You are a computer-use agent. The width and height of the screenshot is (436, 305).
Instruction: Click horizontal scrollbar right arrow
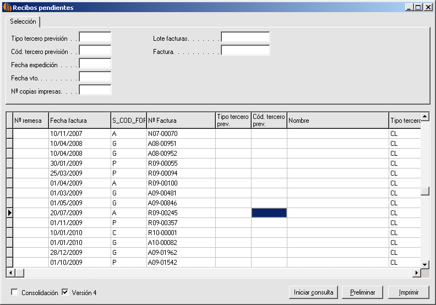click(417, 273)
